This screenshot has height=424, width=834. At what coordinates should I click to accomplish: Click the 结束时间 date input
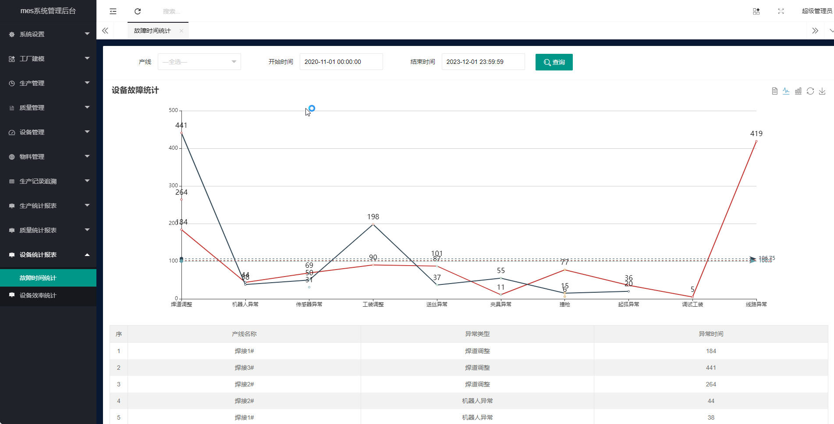point(483,62)
